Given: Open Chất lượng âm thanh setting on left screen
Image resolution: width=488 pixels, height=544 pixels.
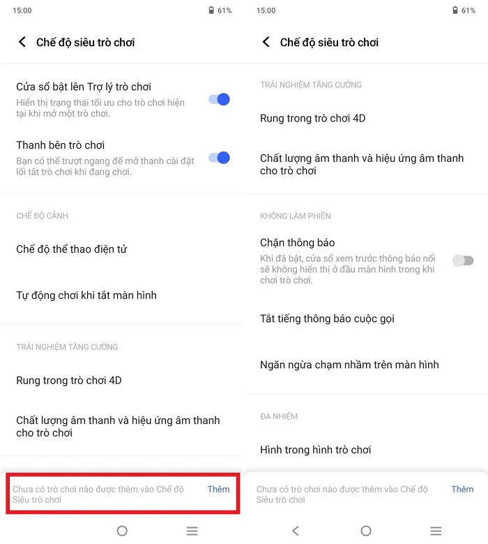Looking at the screenshot, I should point(122,427).
